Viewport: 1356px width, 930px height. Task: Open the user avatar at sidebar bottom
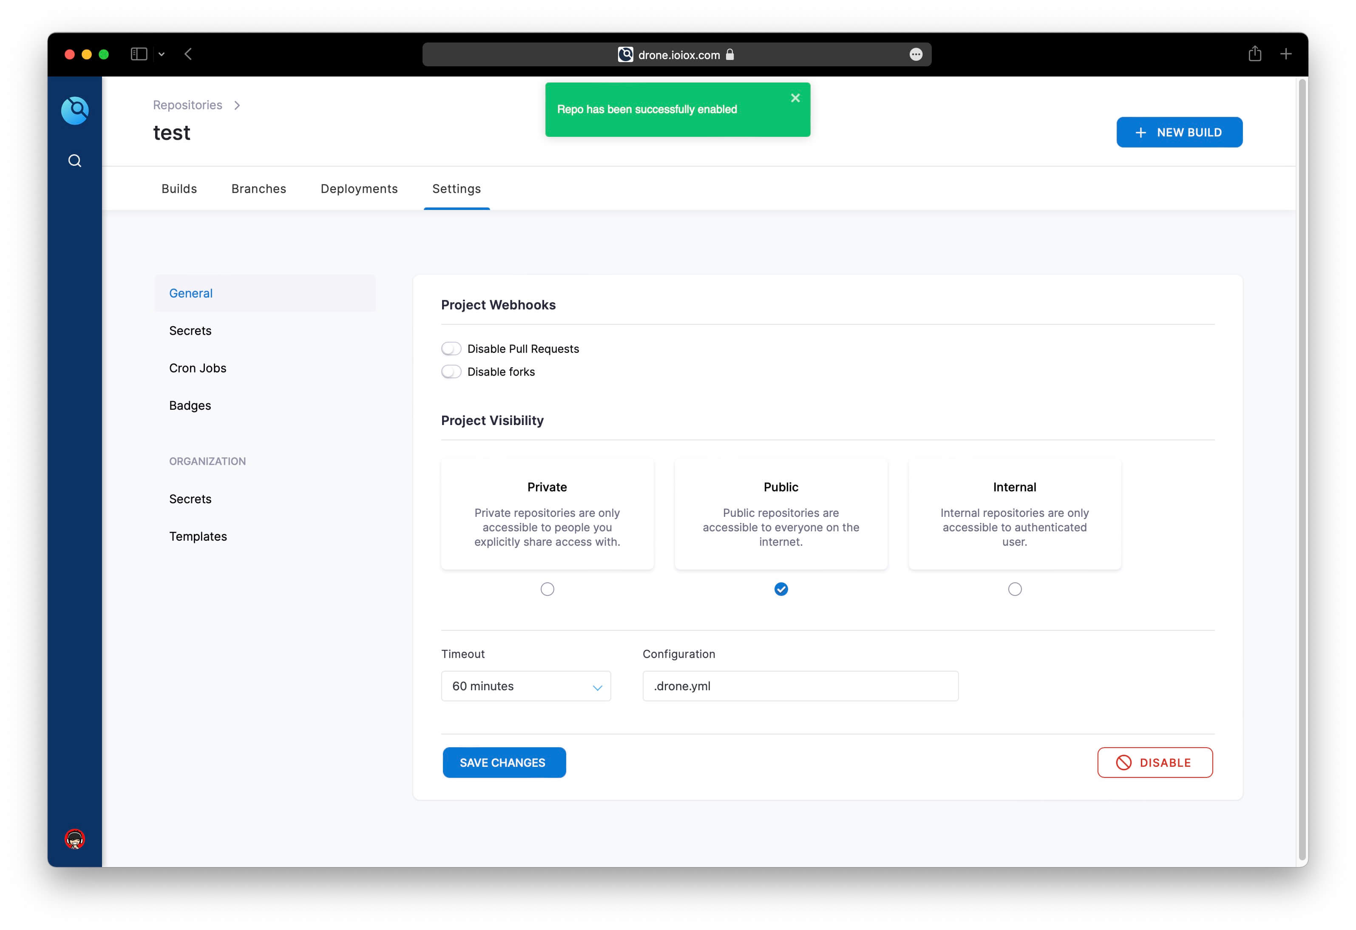[x=75, y=839]
